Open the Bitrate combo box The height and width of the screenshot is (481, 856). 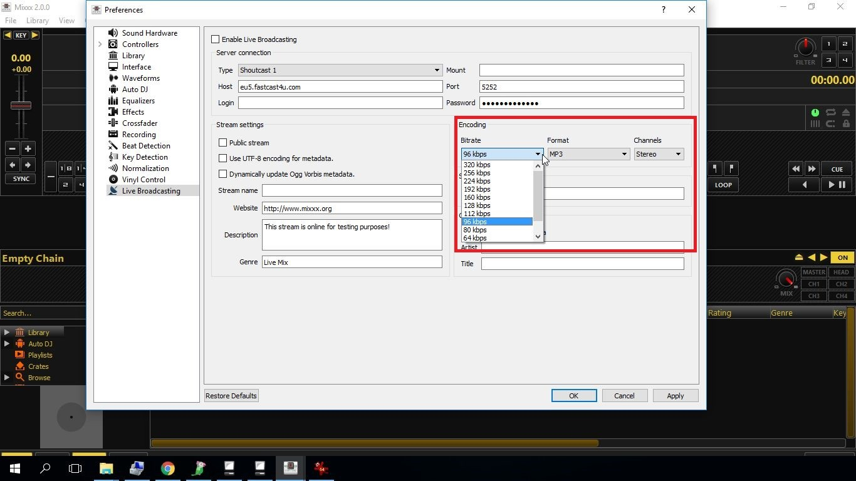502,154
